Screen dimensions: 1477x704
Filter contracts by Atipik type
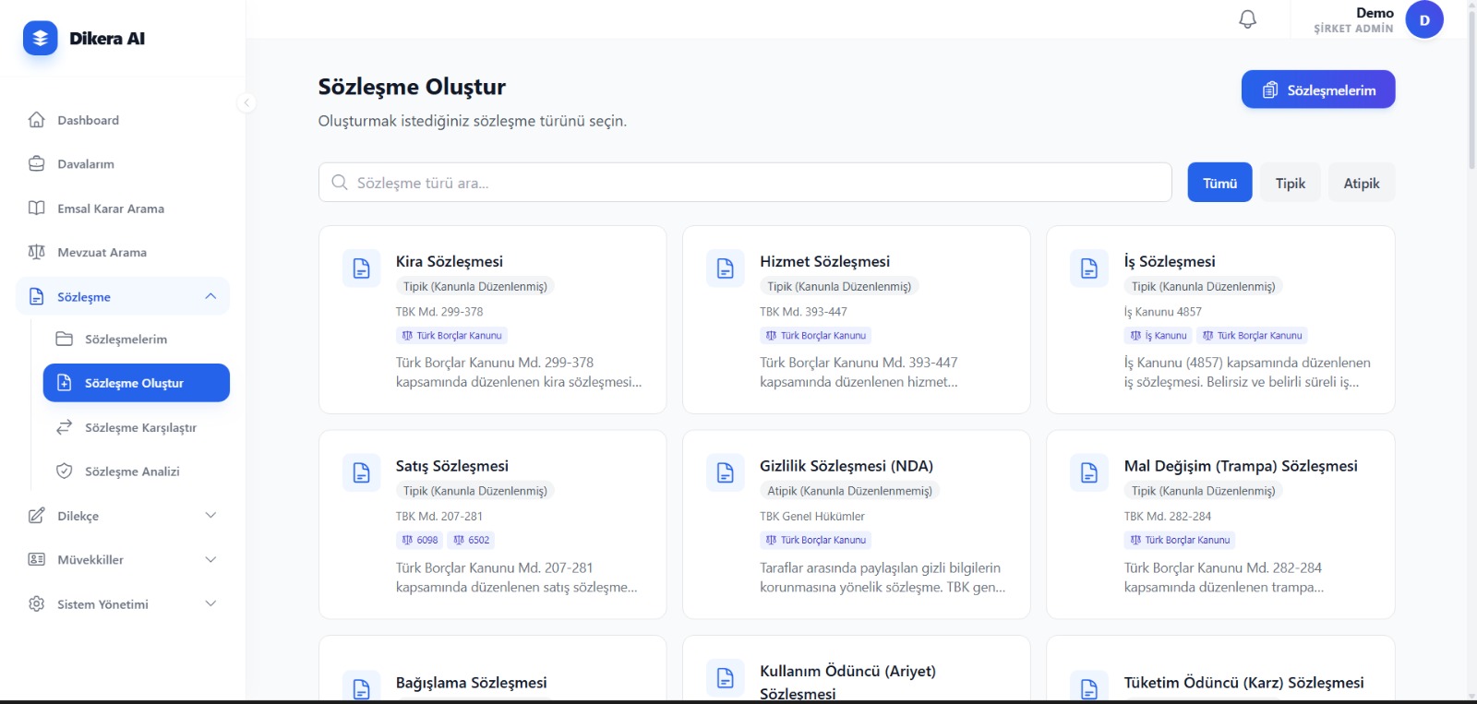pyautogui.click(x=1361, y=183)
